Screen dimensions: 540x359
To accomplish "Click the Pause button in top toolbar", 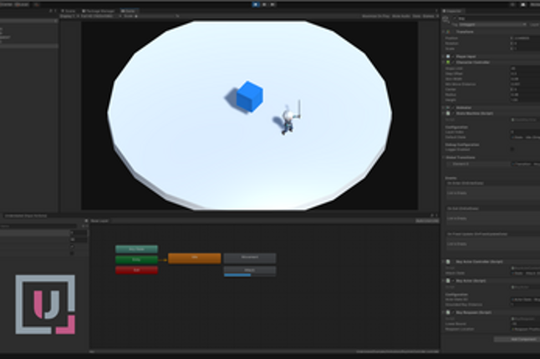I will 265,4.
